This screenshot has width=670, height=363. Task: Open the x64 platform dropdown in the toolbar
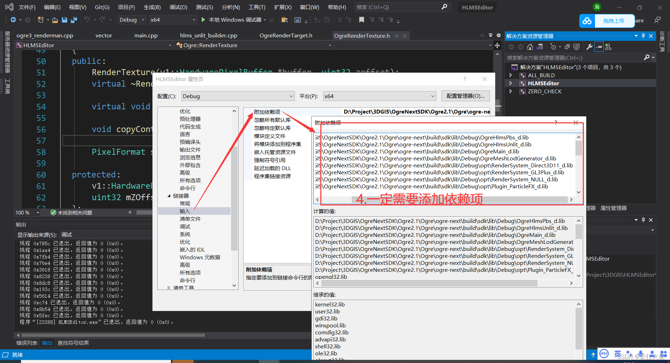(173, 20)
